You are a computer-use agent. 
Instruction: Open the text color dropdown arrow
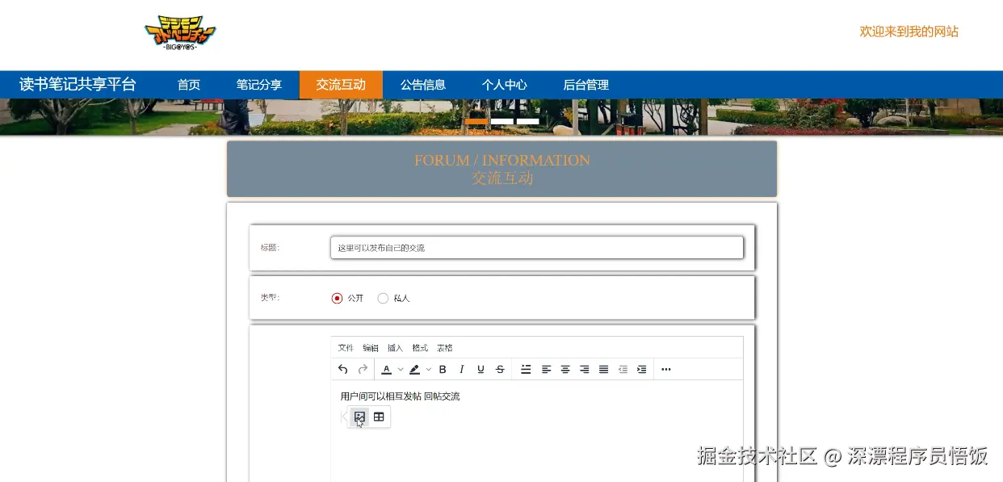pos(400,369)
